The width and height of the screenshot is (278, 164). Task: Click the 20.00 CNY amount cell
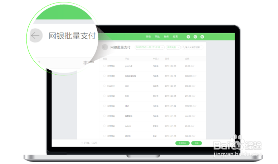point(190,66)
